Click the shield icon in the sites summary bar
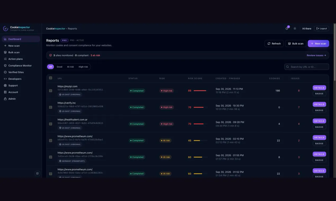 pos(51,55)
